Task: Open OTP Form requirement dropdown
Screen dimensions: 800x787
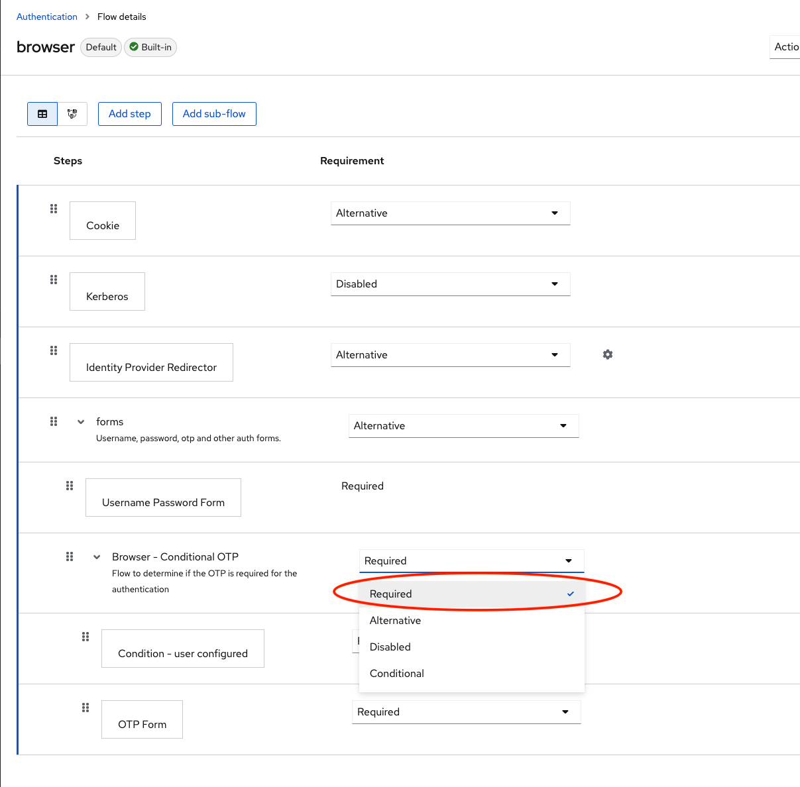Action: tap(466, 712)
